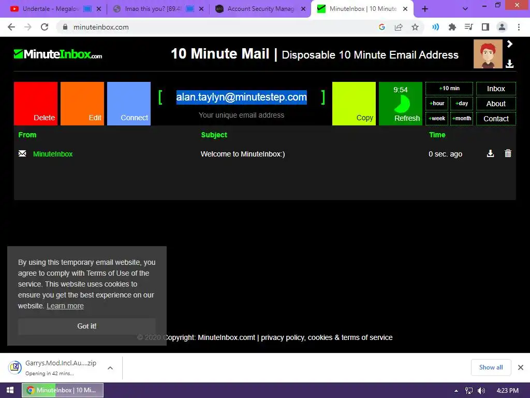Open the Chrome profile avatar icon
Screen dimensions: 530x398
pos(502,27)
